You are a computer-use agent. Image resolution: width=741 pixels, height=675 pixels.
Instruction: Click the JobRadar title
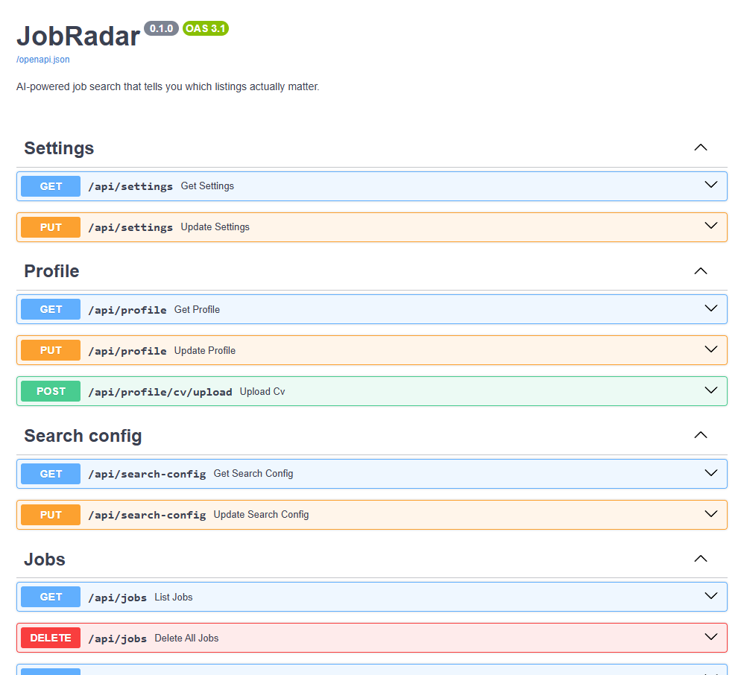(78, 36)
